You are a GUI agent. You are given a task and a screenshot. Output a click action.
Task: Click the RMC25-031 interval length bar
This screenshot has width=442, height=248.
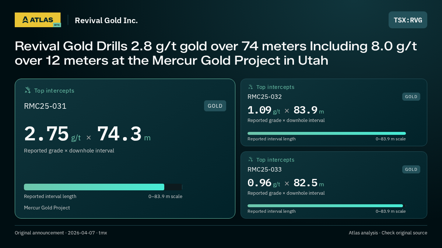click(103, 187)
